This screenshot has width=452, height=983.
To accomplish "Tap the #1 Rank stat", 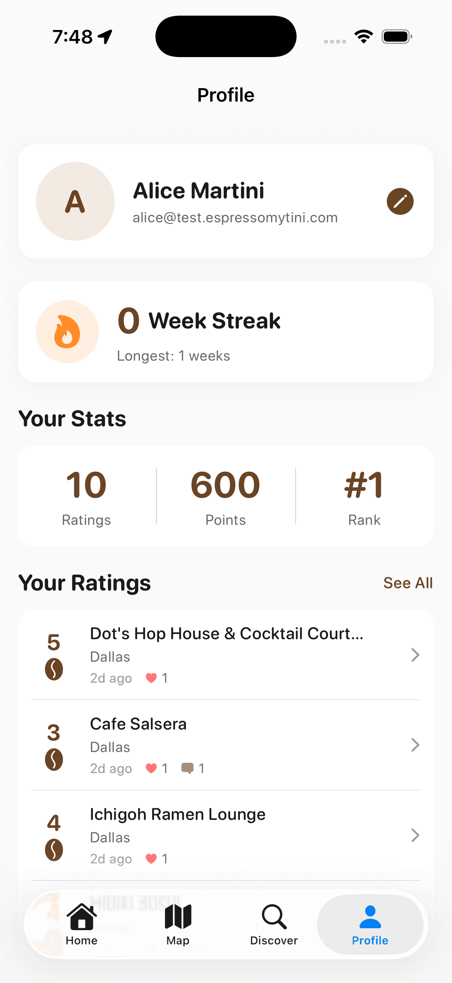I will pos(364,496).
